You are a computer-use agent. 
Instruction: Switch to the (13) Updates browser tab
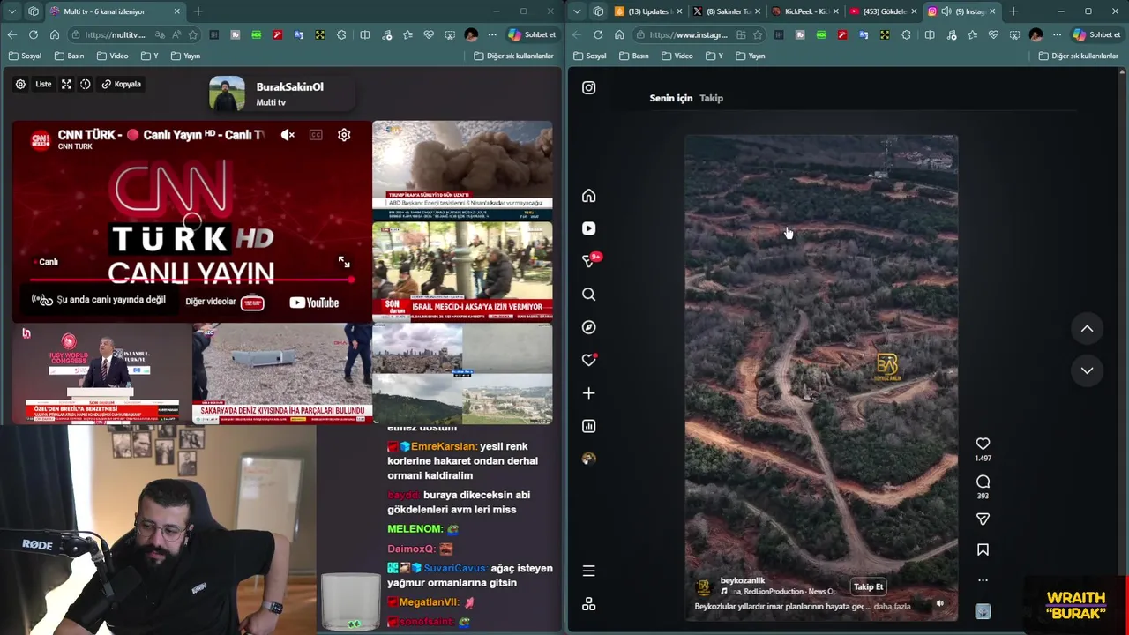648,11
